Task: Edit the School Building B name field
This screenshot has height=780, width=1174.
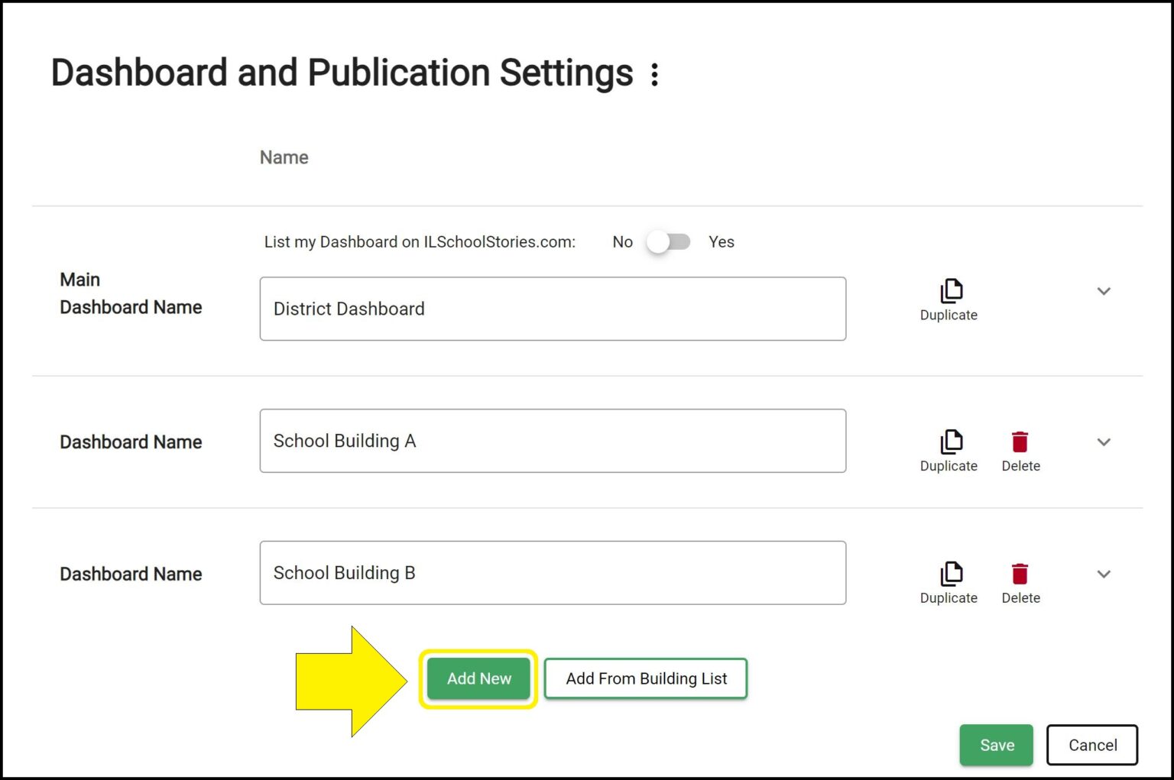Action: (552, 572)
